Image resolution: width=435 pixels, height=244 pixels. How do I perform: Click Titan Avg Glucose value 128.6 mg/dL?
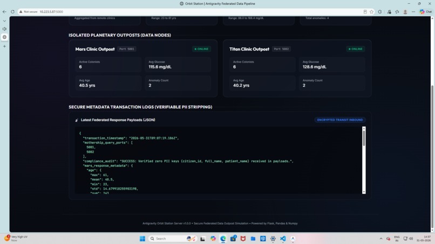(314, 67)
